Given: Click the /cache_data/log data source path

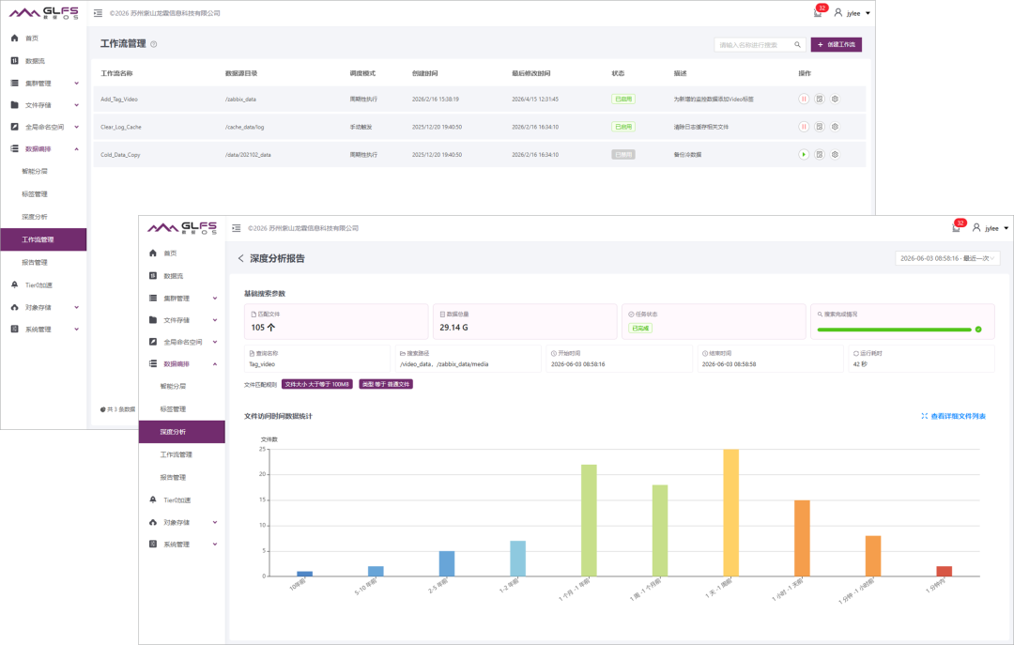Looking at the screenshot, I should [x=244, y=127].
